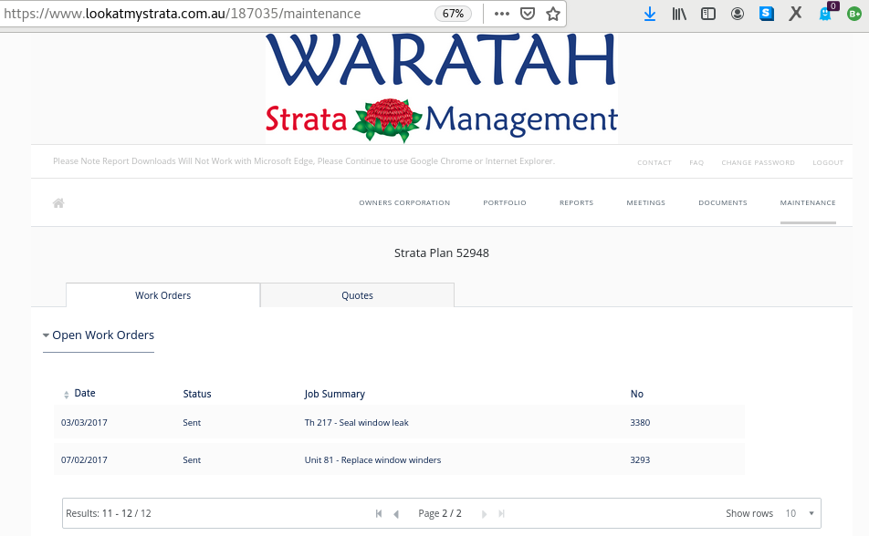Save page to Pocket icon
Viewport: 869px width, 536px height.
528,14
